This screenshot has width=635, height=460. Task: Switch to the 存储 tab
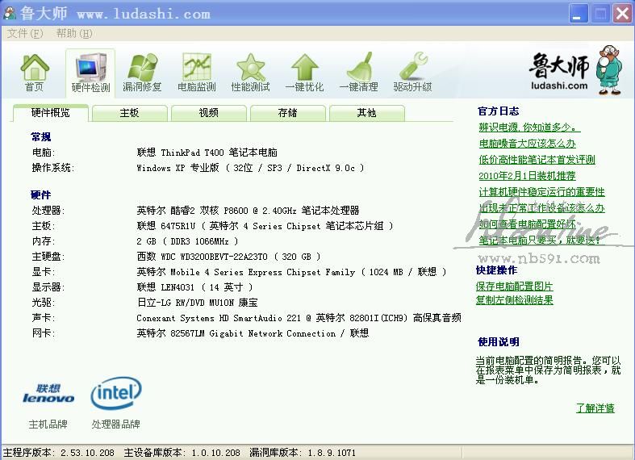click(288, 113)
